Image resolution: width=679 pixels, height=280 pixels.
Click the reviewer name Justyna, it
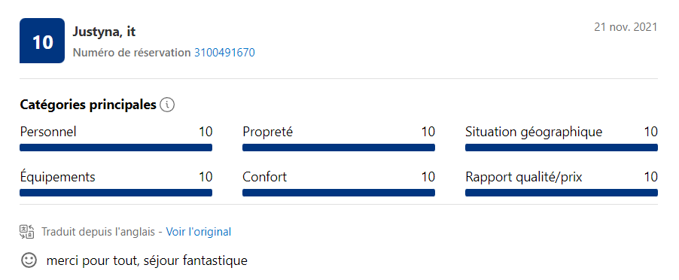click(x=104, y=32)
